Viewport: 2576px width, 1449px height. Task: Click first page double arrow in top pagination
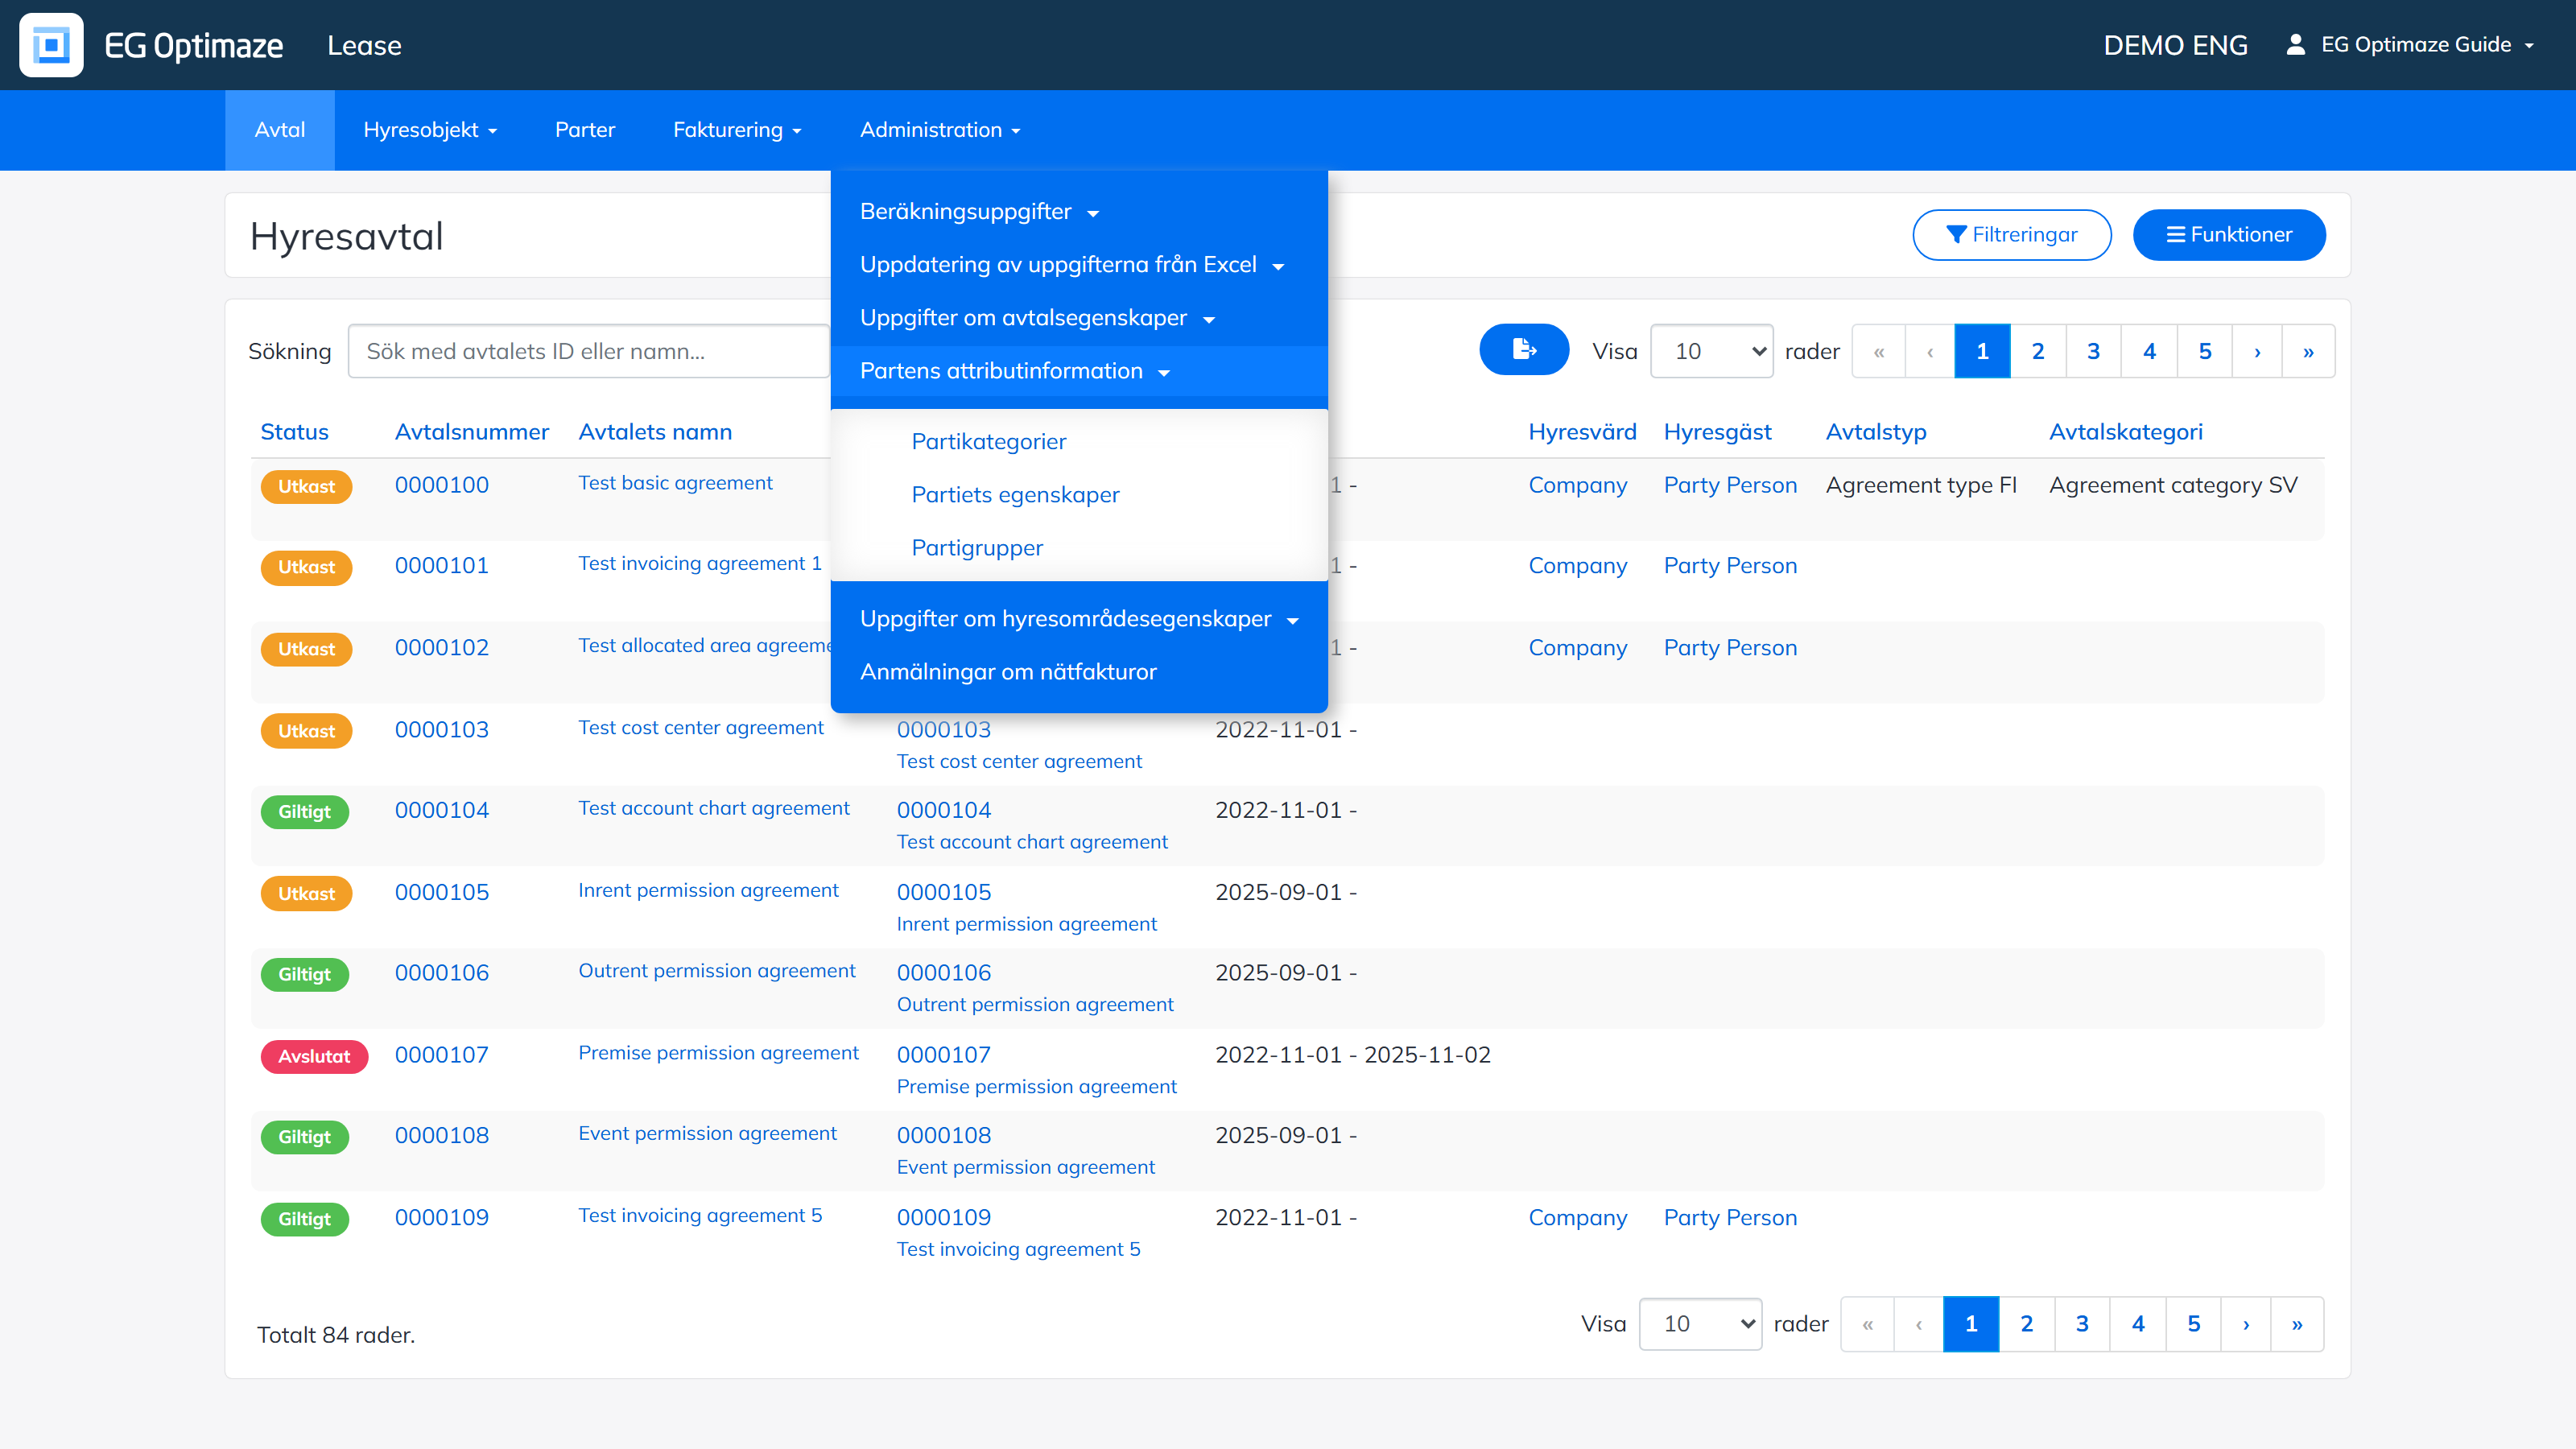point(1879,351)
